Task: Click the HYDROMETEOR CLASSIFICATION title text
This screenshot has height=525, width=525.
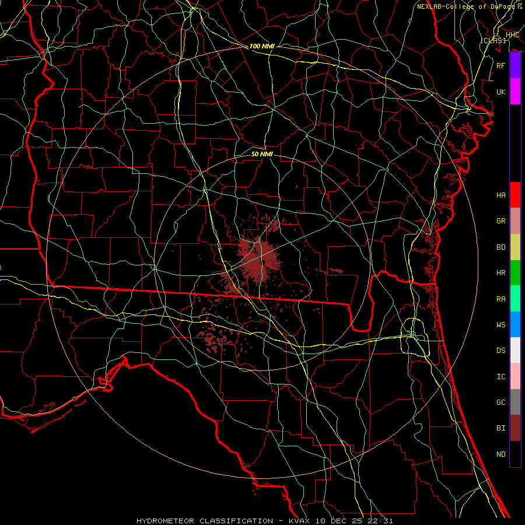Action: tap(205, 521)
